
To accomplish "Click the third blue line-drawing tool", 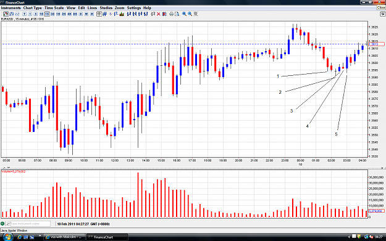I will point(140,14).
